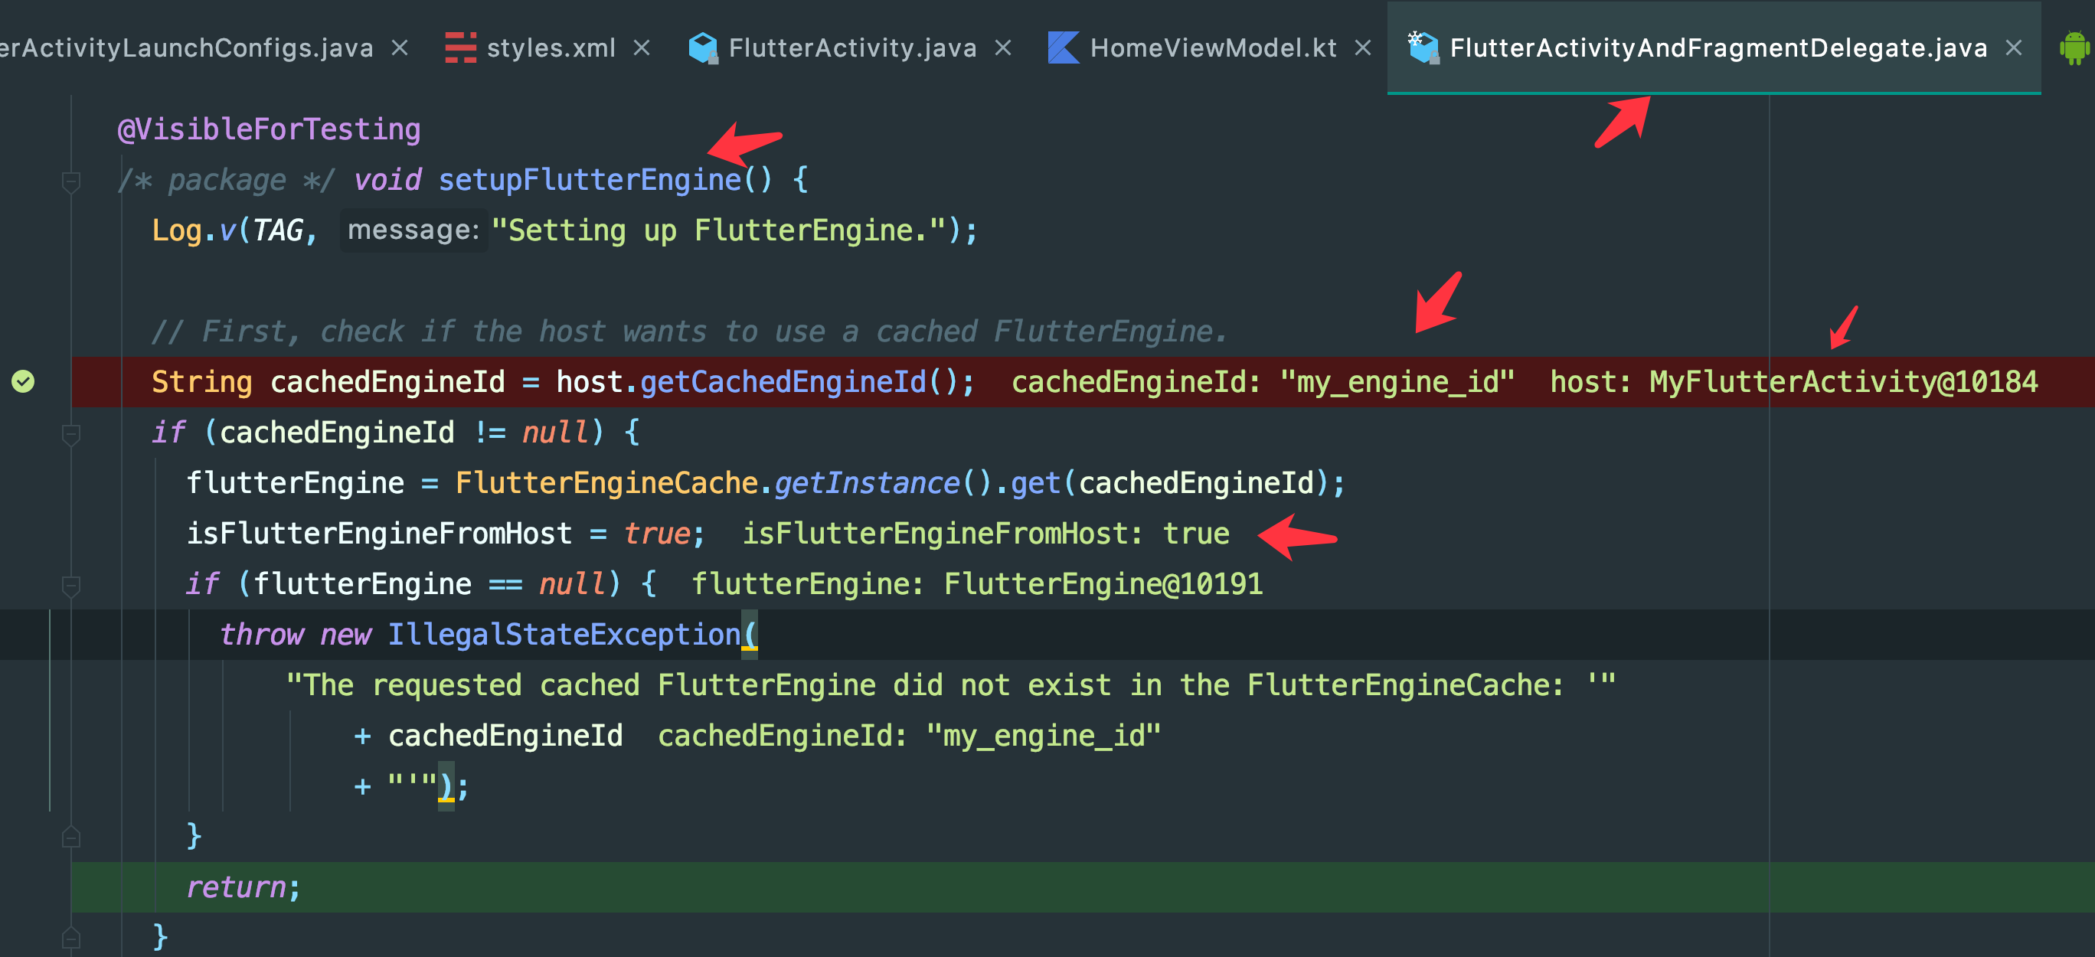Close the FlutterActivity.java tab
Image resolution: width=2095 pixels, height=957 pixels.
pos(1004,49)
